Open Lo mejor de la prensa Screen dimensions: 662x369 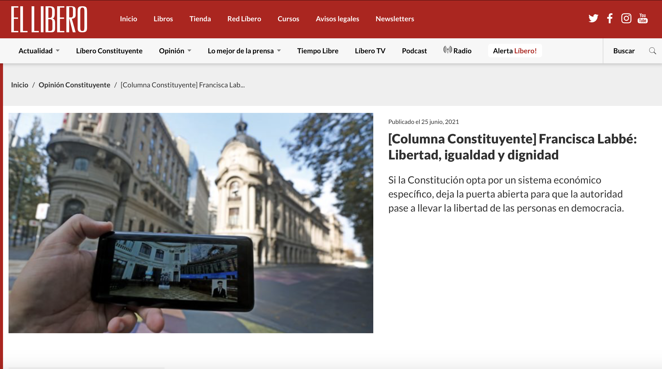[241, 51]
